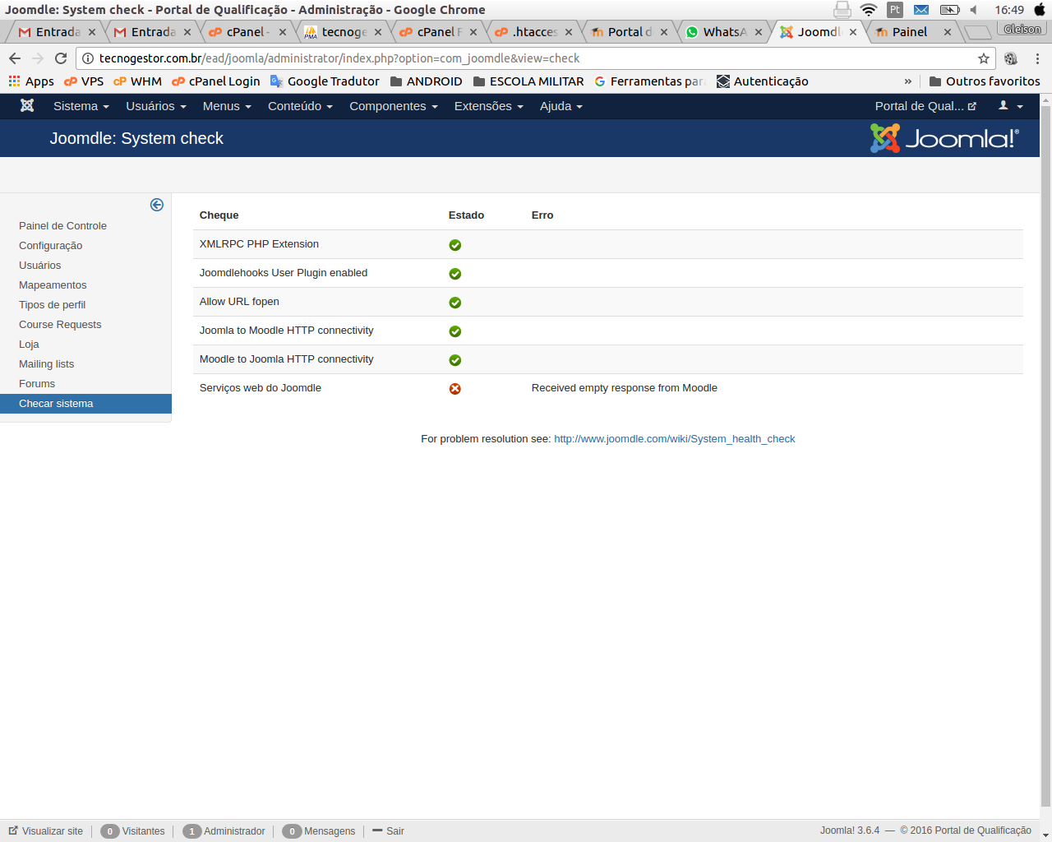Viewport: 1052px width, 842px height.
Task: Reload the page using the refresh icon
Action: 61,58
